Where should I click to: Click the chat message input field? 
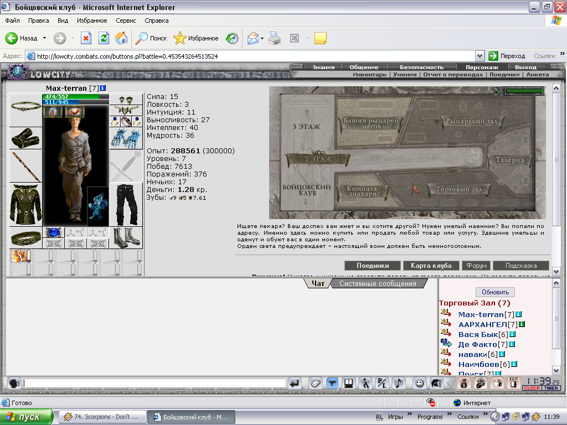point(154,383)
